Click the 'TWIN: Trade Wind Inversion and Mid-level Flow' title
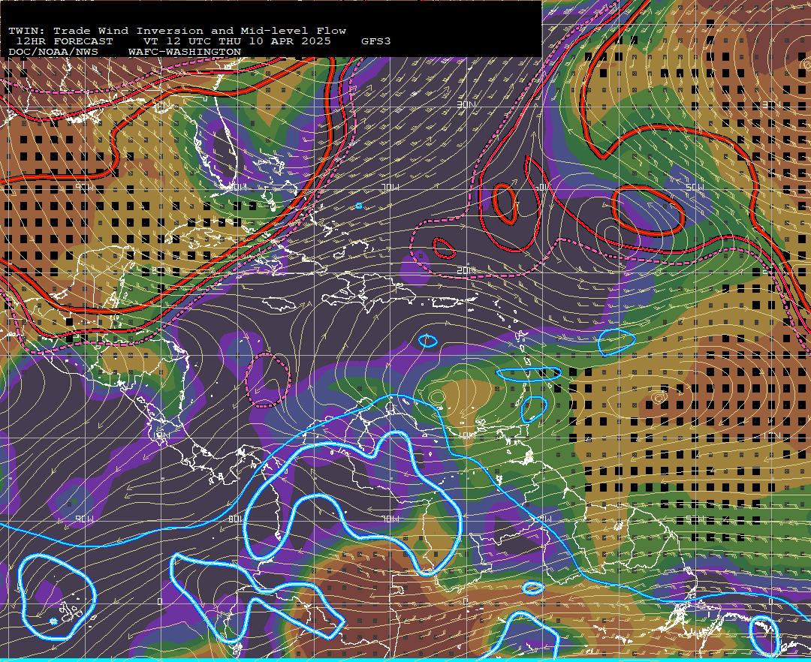 coord(177,31)
